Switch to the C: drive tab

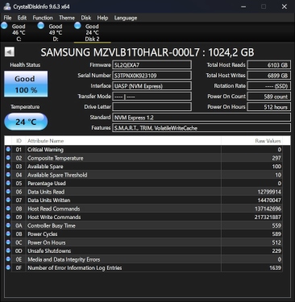[x=19, y=32]
